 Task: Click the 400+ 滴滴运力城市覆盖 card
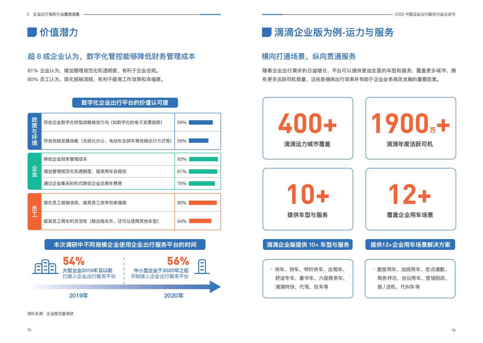tap(308, 128)
